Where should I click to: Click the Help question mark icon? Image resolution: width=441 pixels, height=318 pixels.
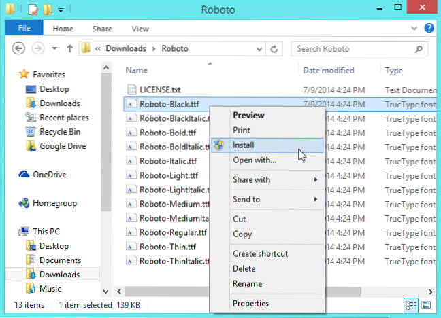pos(429,29)
